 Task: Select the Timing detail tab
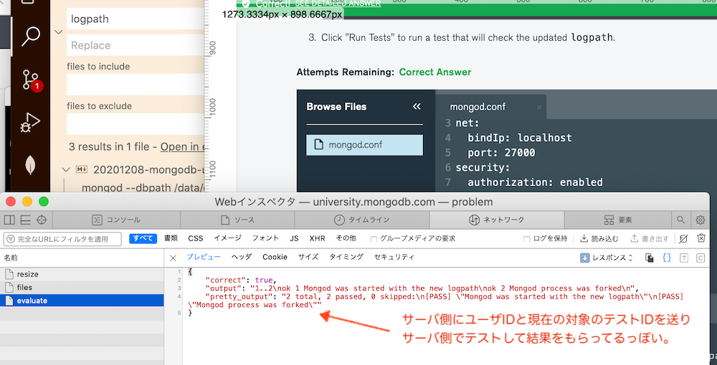346,257
